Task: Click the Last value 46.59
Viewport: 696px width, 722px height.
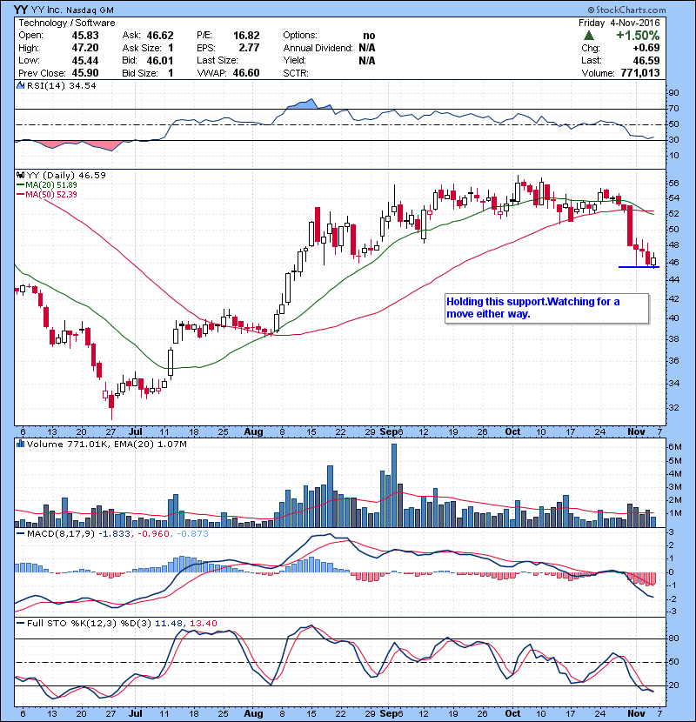Action: 646,60
